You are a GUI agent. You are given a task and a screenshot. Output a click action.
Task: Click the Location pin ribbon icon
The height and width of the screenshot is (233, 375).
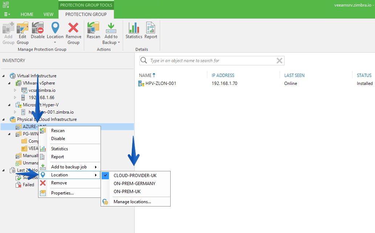[x=55, y=28]
